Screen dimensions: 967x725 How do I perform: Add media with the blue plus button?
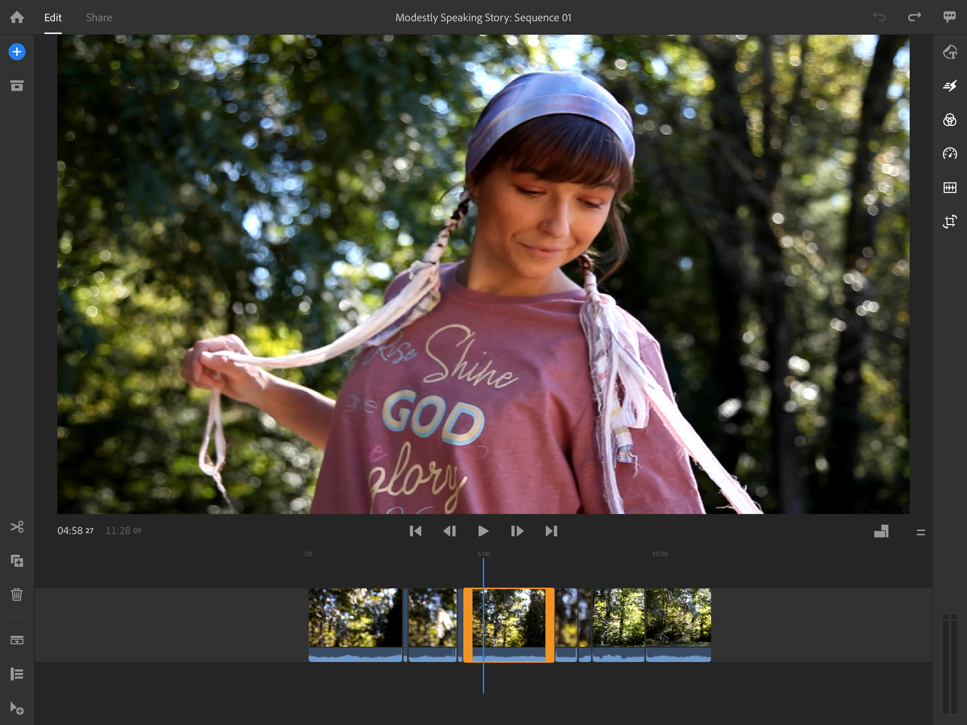tap(17, 52)
